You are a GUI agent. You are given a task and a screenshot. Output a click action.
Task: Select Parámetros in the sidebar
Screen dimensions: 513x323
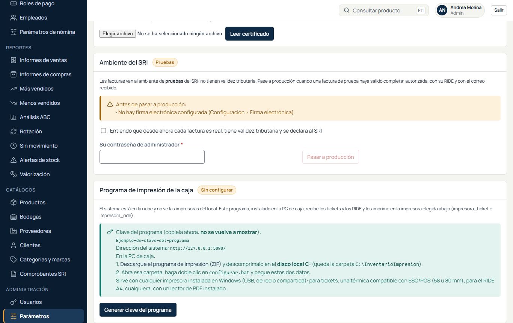click(x=44, y=316)
